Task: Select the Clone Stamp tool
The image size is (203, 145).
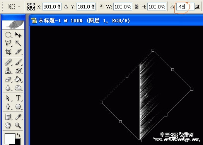Action: pyautogui.click(x=8, y=71)
